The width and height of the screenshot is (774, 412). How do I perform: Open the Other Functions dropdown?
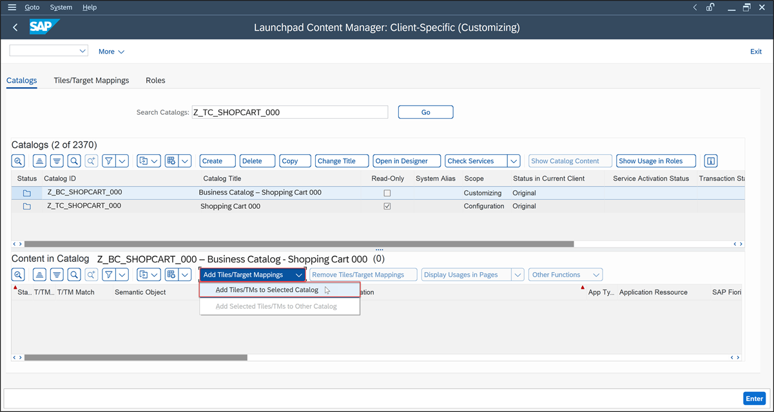[565, 275]
